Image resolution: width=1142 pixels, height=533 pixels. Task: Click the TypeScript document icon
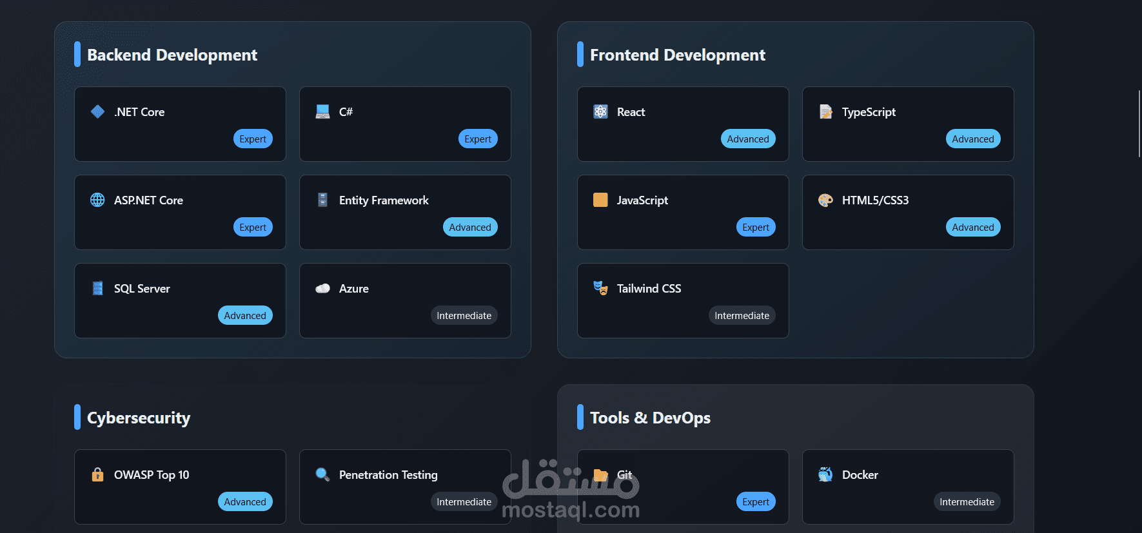(825, 111)
